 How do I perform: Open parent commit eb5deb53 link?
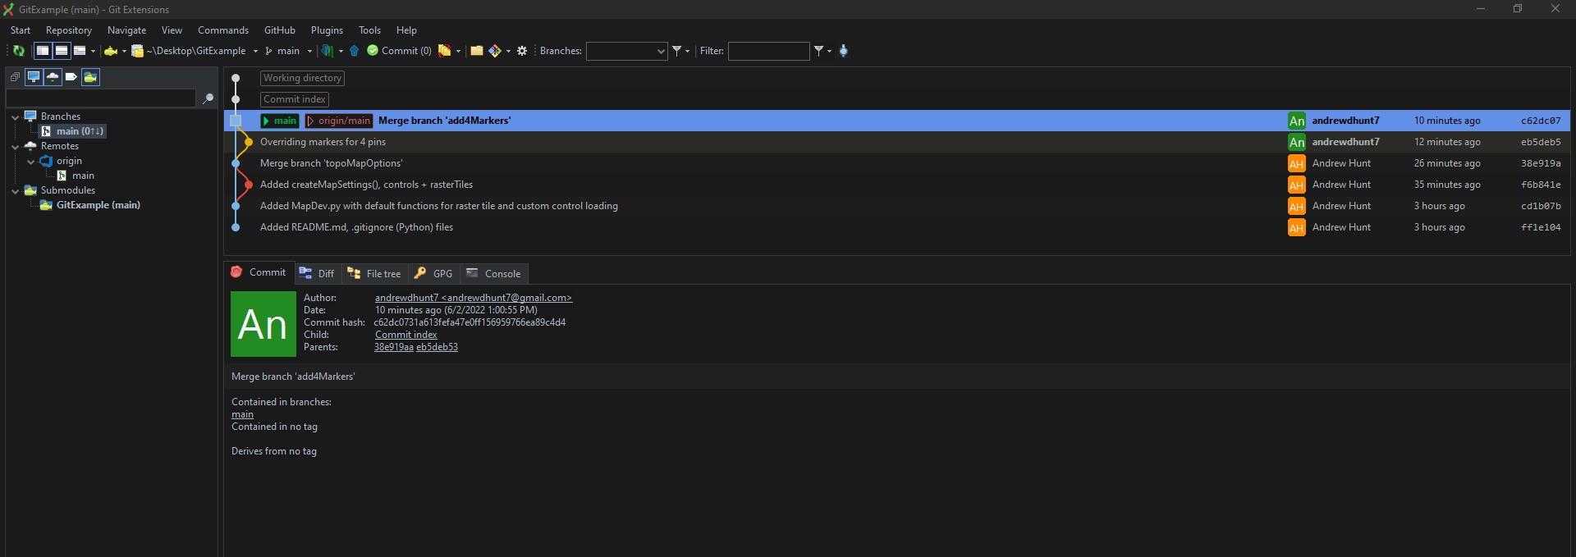437,347
